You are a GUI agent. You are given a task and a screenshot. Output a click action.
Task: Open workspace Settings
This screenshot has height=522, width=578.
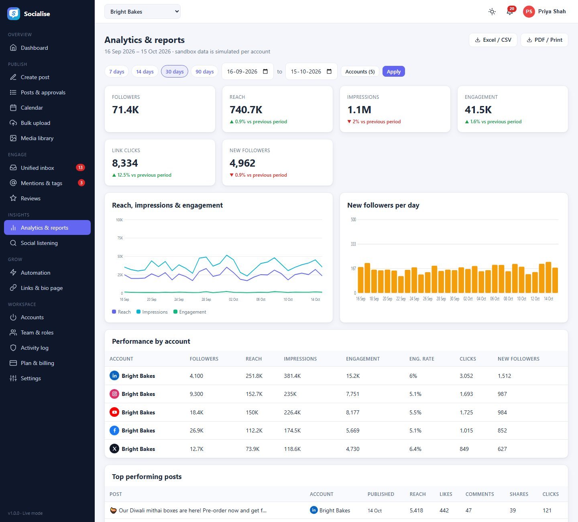(x=47, y=378)
